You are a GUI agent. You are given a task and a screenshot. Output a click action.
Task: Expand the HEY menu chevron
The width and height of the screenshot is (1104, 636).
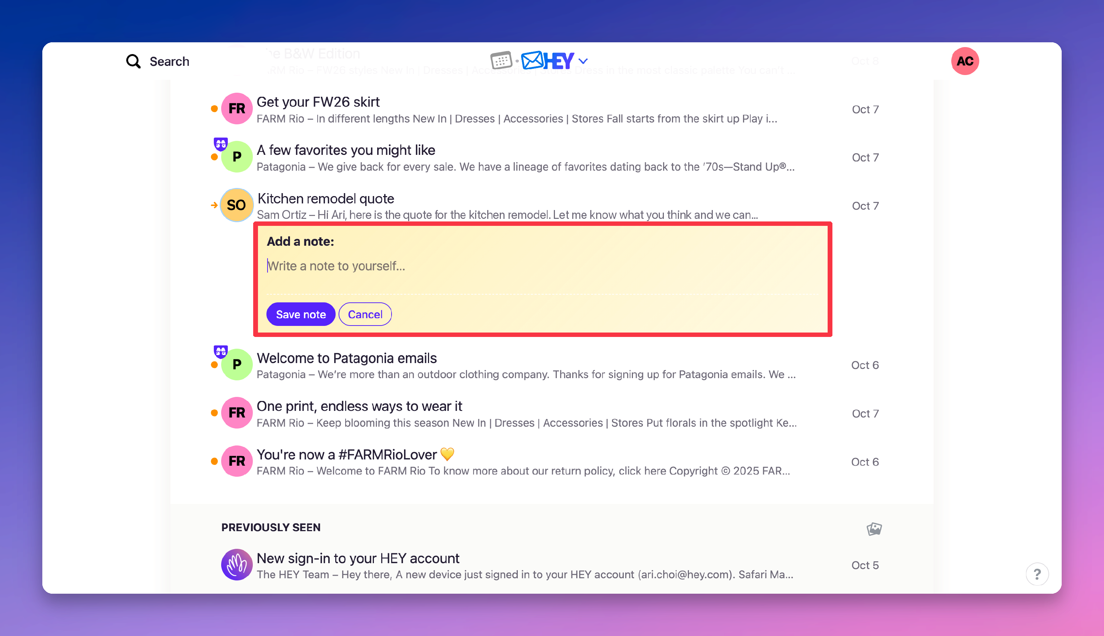click(583, 61)
